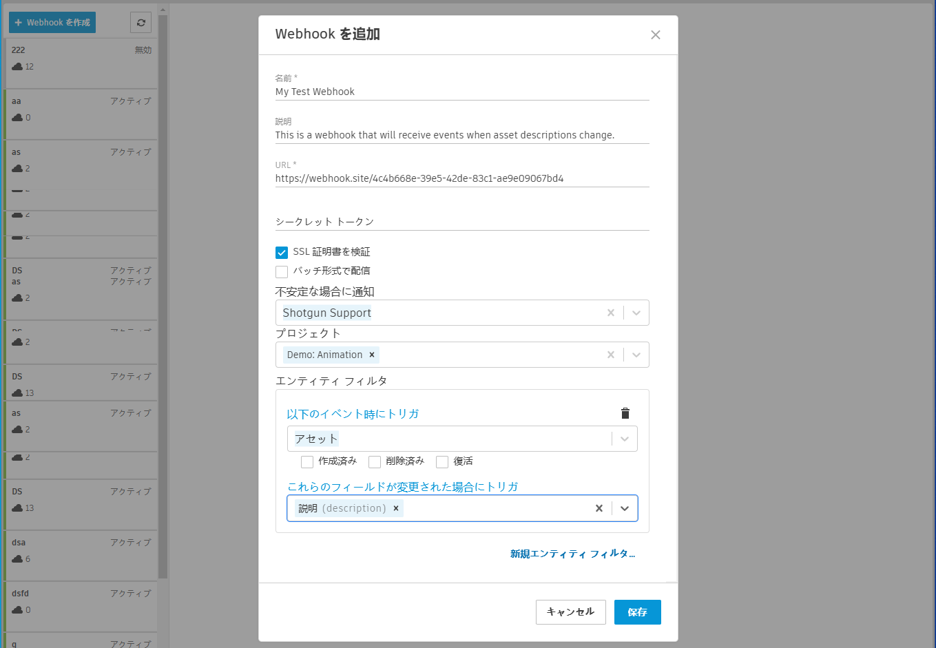The image size is (936, 648).
Task: Open アセット entity type dropdown
Action: 462,439
